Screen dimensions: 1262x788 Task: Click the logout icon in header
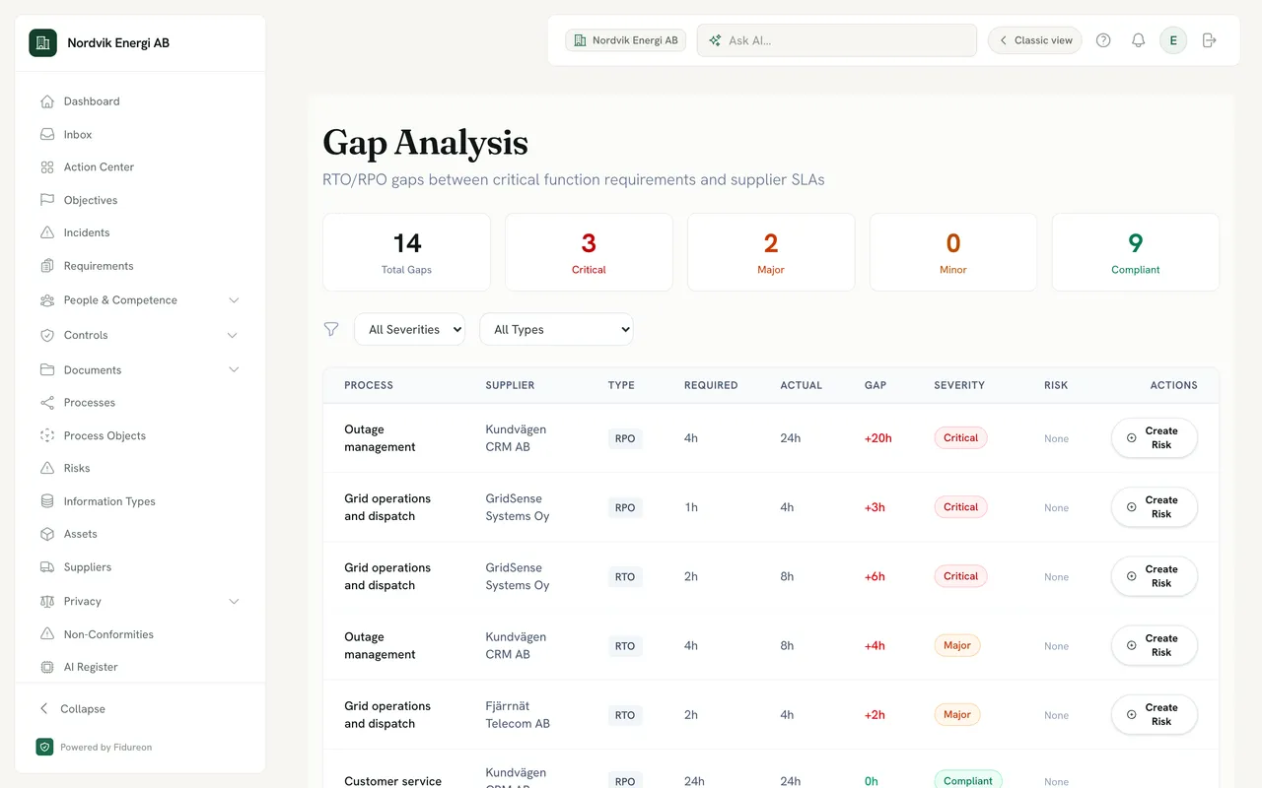coord(1209,40)
